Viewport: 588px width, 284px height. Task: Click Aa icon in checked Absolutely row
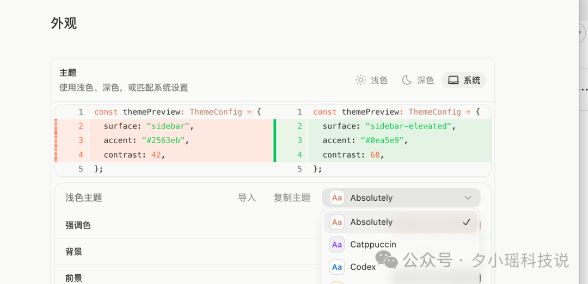point(337,222)
